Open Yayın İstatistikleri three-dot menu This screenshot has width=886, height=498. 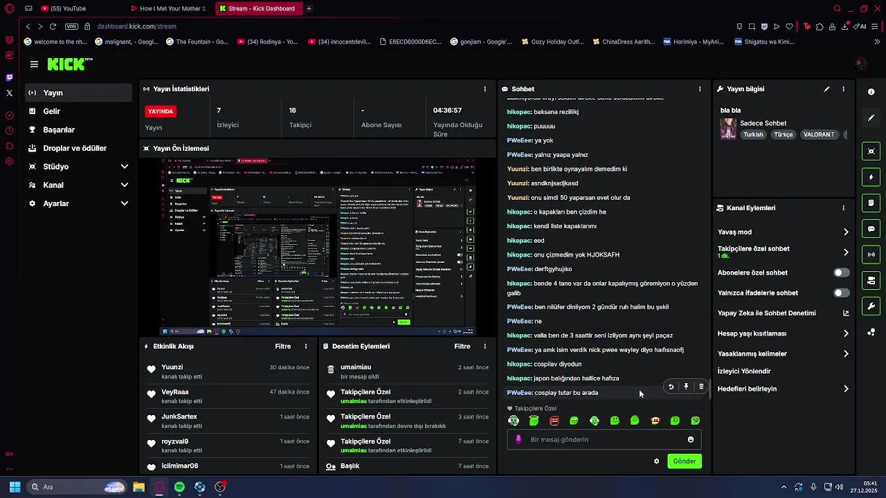[x=485, y=89]
